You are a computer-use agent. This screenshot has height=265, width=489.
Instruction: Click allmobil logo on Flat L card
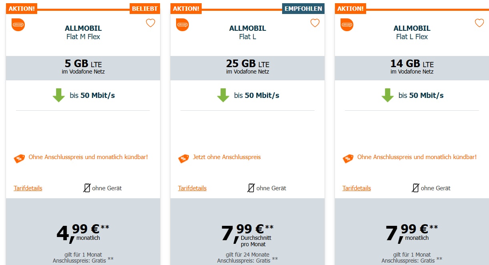[x=182, y=24]
